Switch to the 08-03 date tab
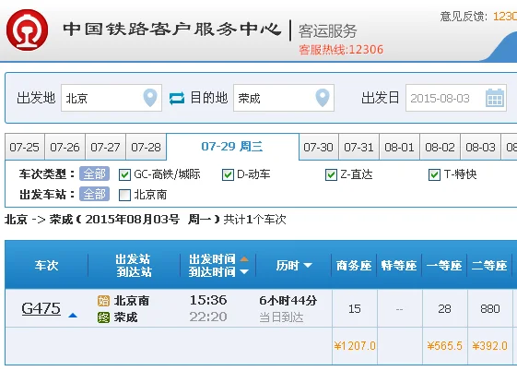Screen dimensions: 517x371 coord(481,147)
